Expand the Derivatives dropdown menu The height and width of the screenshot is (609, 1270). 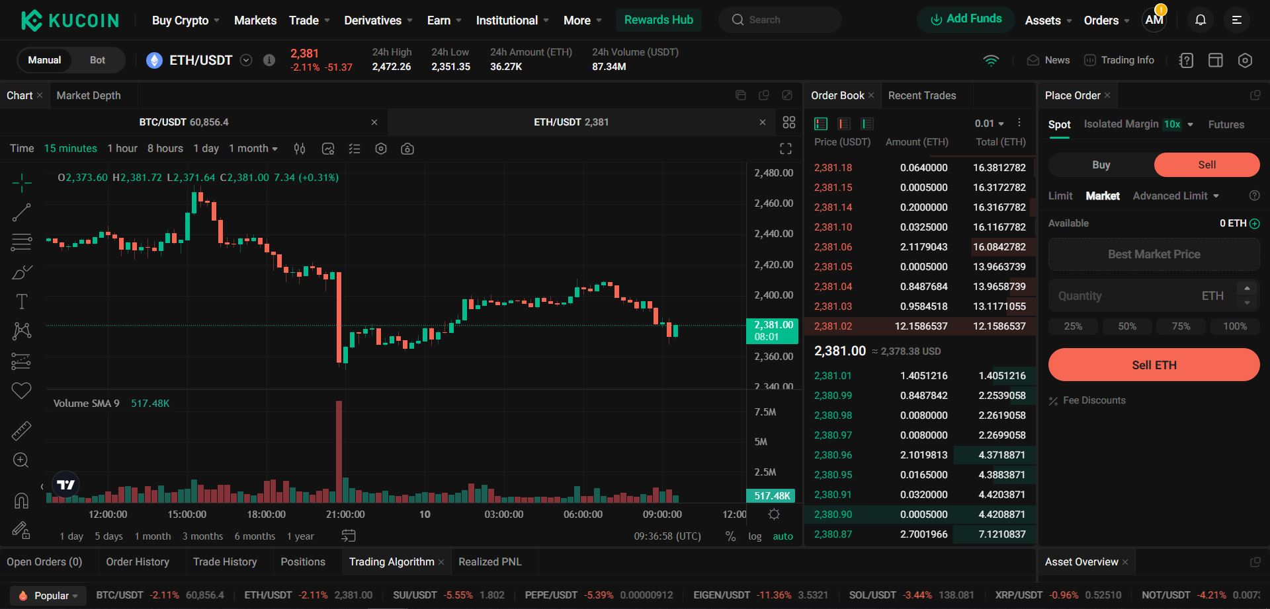click(x=378, y=20)
